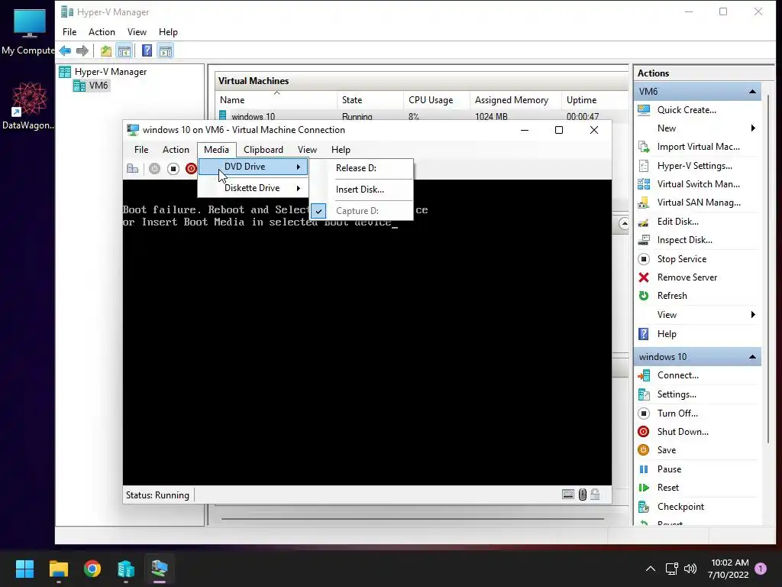Expand the New submenu arrow in Actions
The height and width of the screenshot is (587, 782).
753,128
